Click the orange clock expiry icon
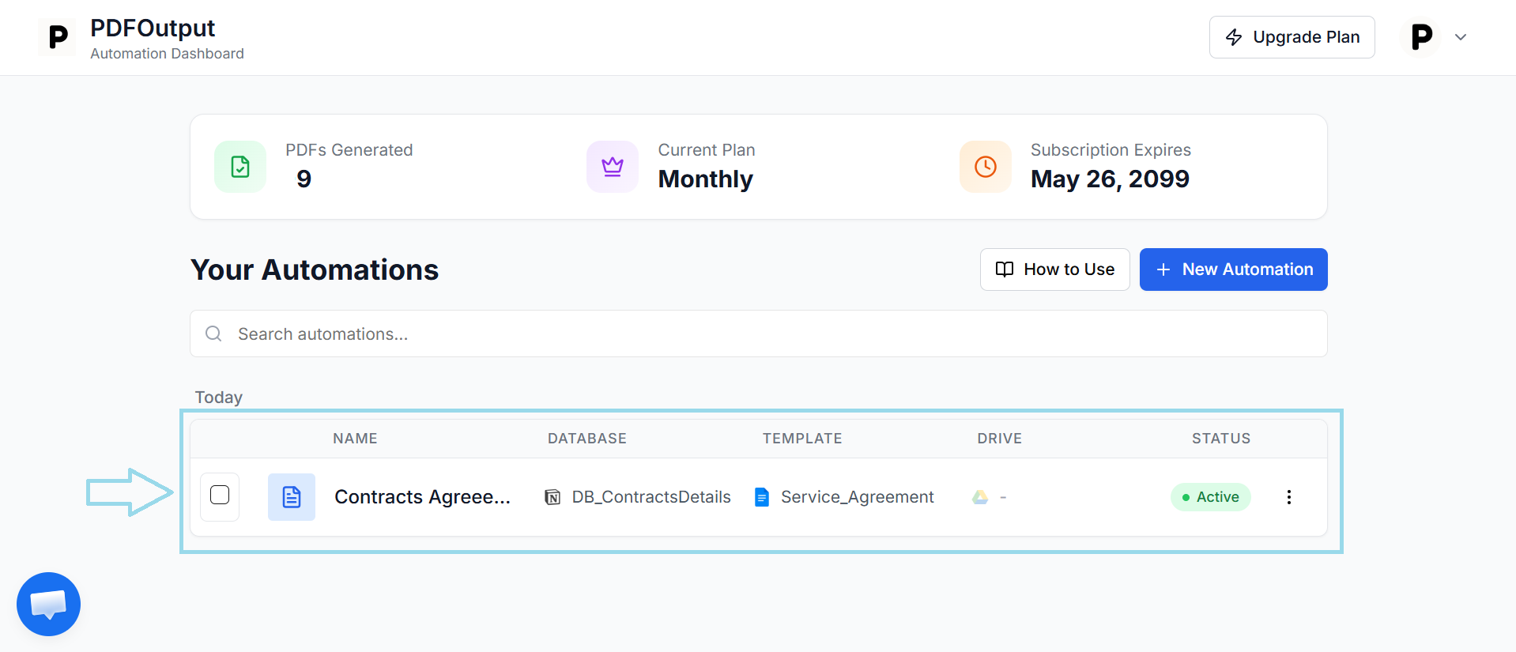This screenshot has height=652, width=1516. 986,167
